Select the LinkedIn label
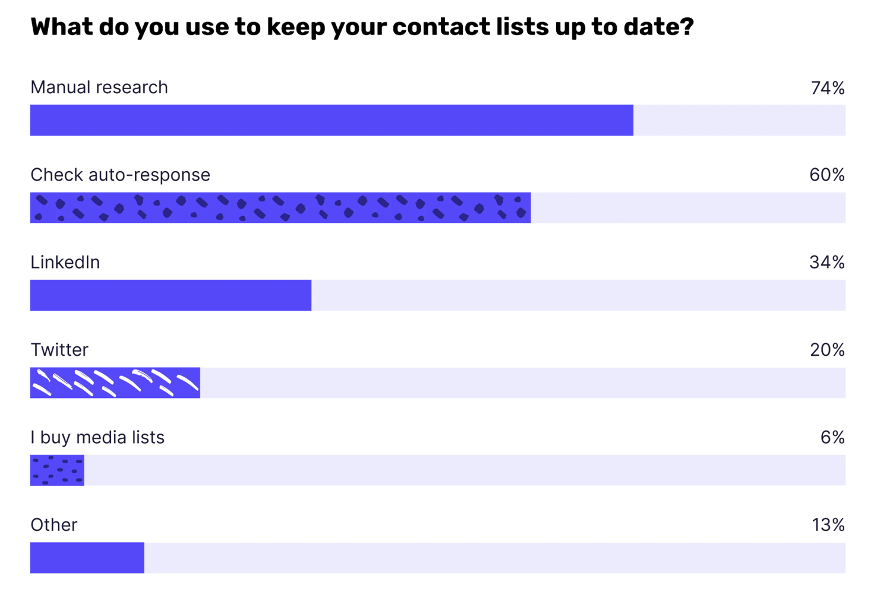This screenshot has height=594, width=874. pyautogui.click(x=65, y=262)
